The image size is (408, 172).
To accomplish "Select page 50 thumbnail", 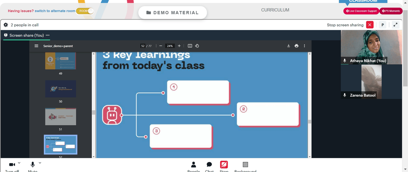I will [61, 89].
